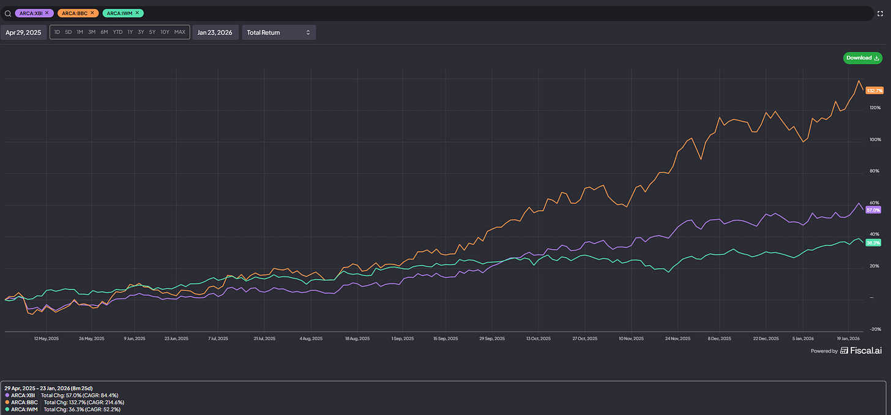Select the YTD time range

(117, 32)
